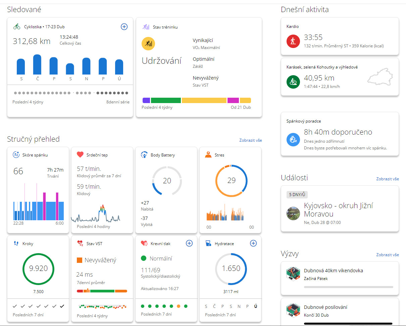Click the yellow training status icon
Image resolution: width=406 pixels, height=326 pixels.
(x=148, y=44)
